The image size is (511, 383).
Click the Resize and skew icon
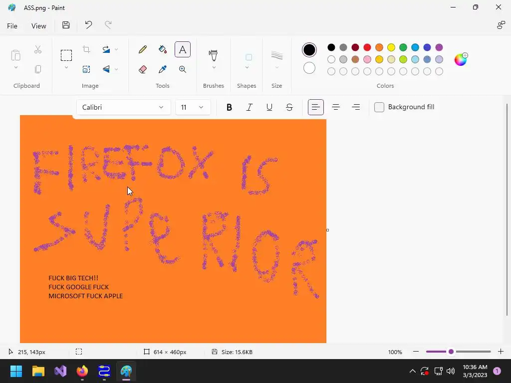86,69
